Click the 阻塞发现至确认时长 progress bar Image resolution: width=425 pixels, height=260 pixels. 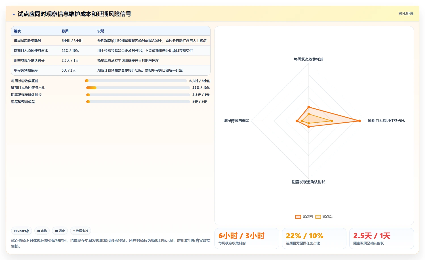click(138, 95)
